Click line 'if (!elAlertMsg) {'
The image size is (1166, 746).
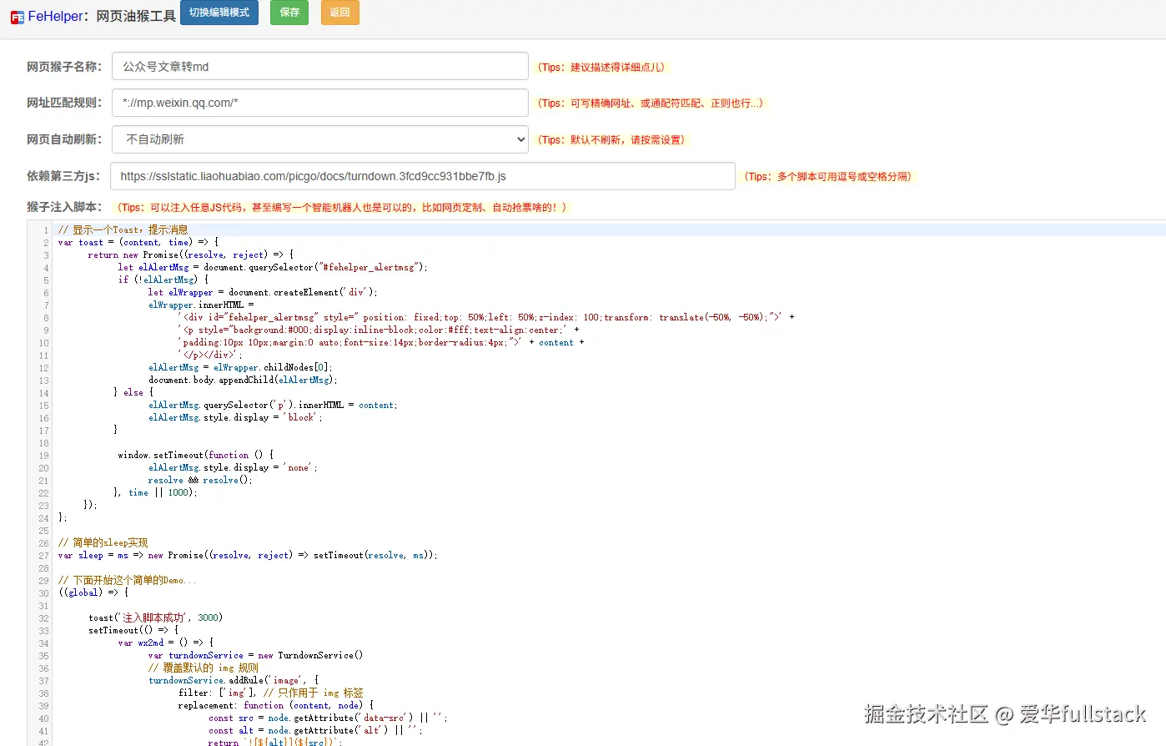pos(163,280)
